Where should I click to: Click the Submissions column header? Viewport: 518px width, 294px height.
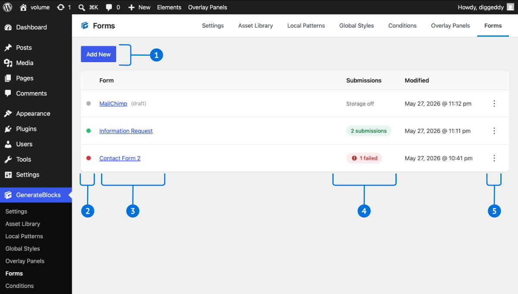(x=364, y=80)
